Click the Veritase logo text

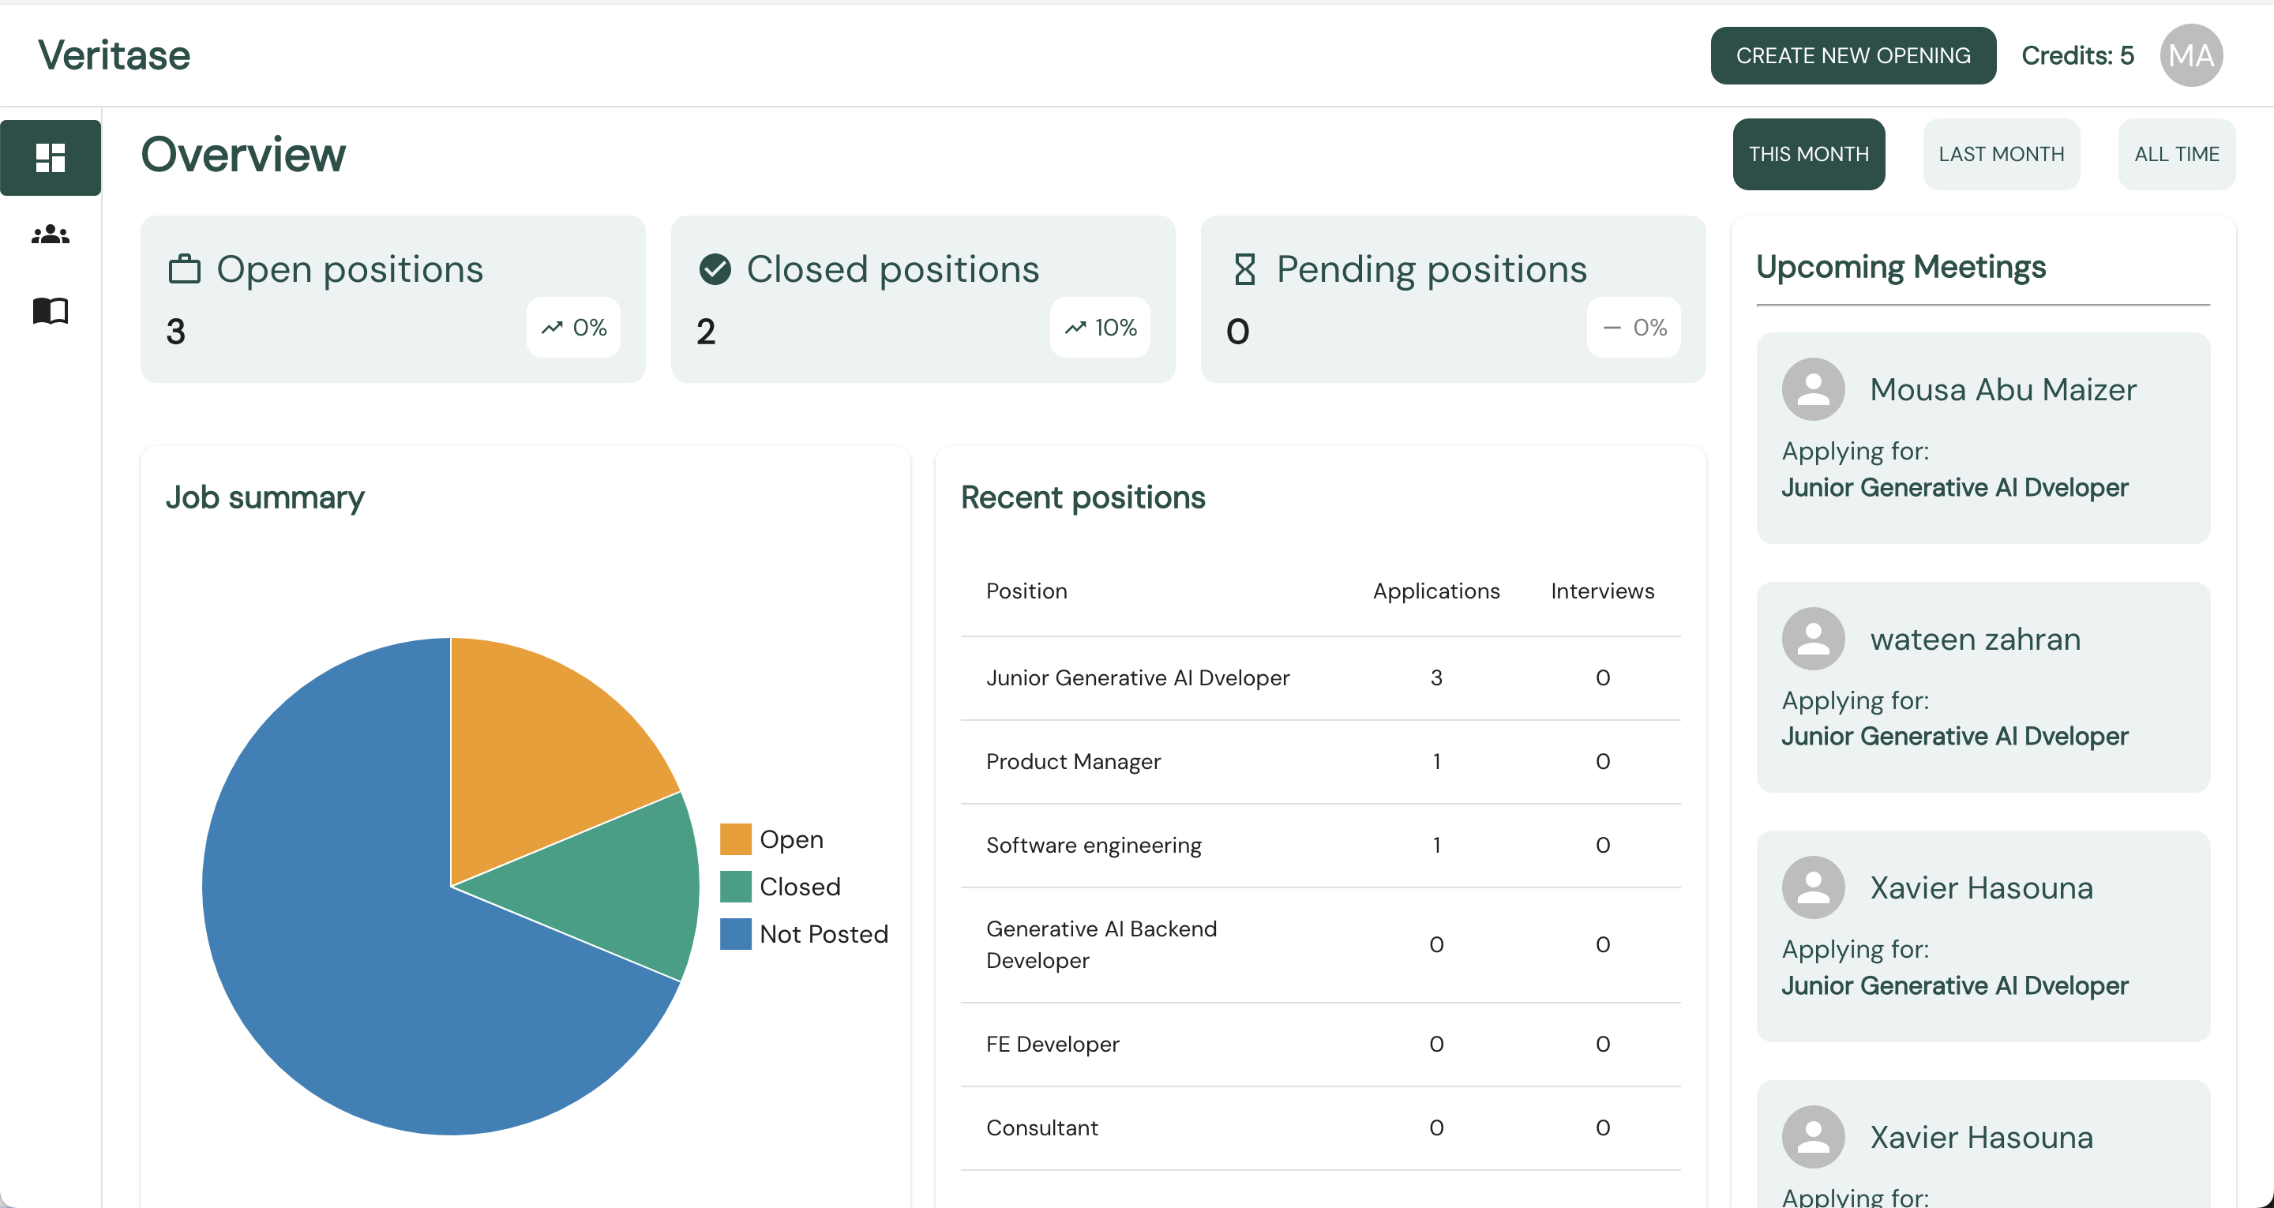tap(114, 55)
